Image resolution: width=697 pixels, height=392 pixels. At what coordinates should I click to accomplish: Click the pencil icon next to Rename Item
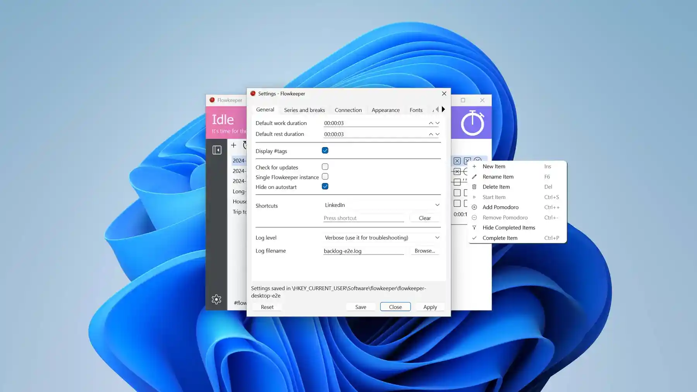click(x=474, y=176)
